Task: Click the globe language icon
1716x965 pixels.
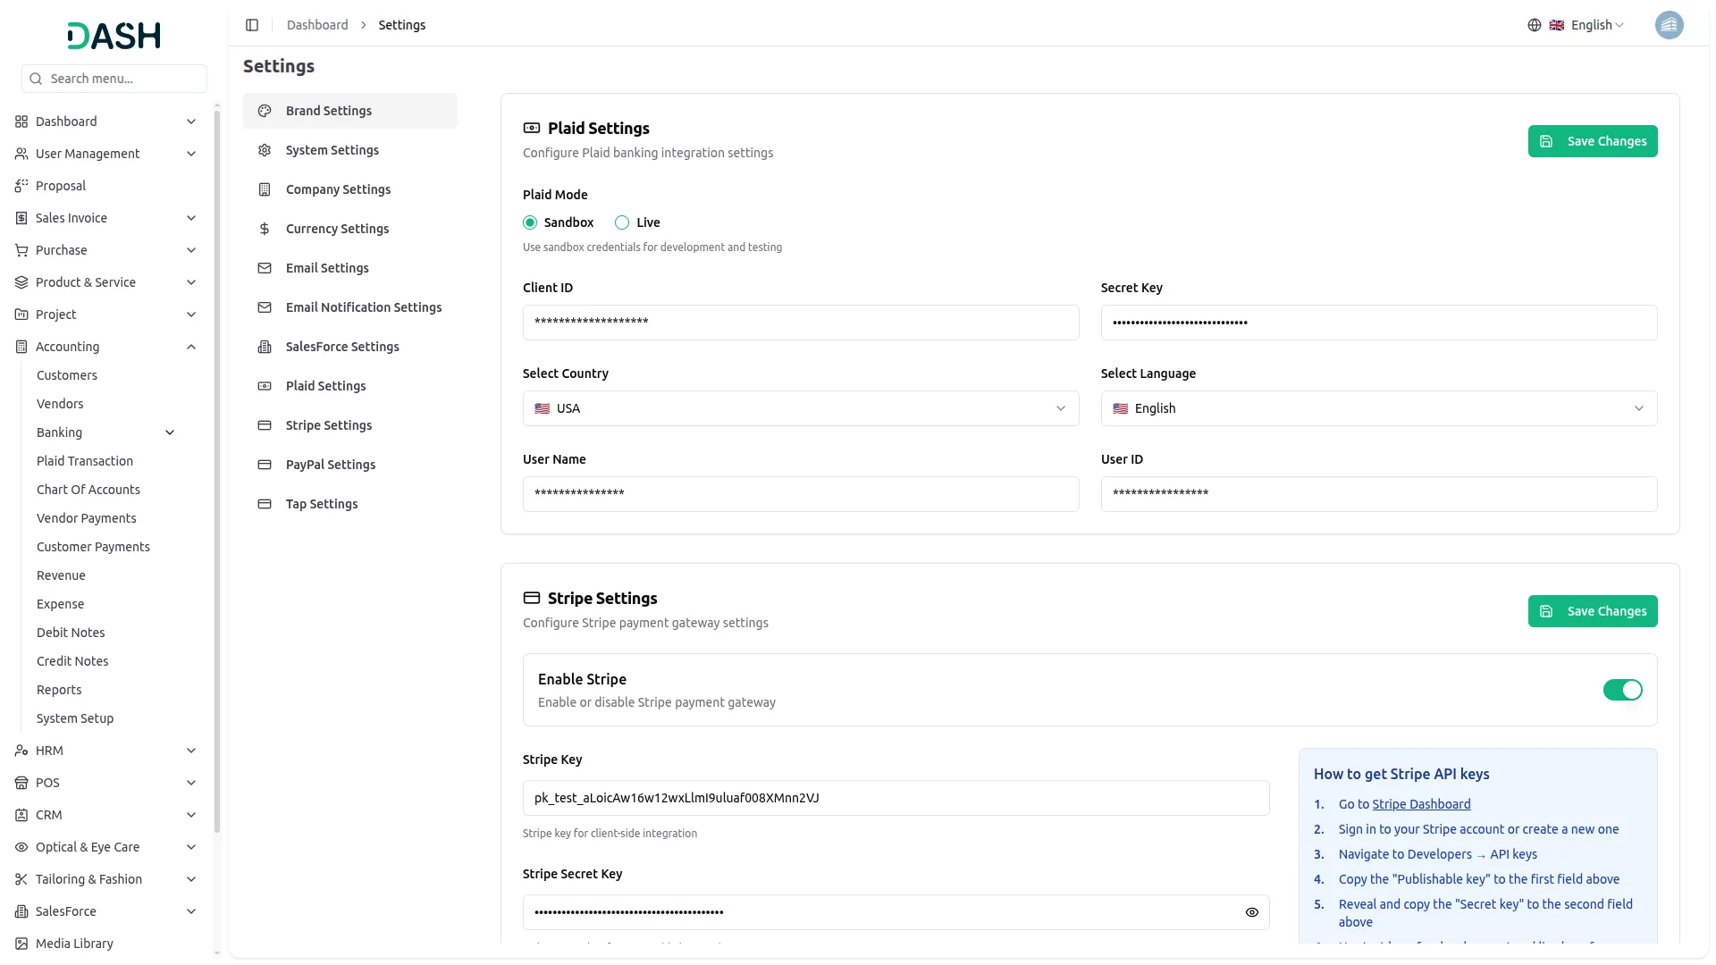Action: tap(1535, 25)
